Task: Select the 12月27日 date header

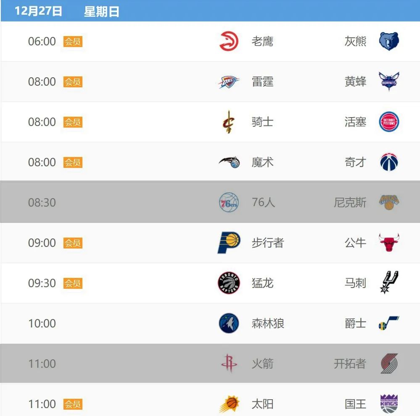Action: tap(39, 11)
